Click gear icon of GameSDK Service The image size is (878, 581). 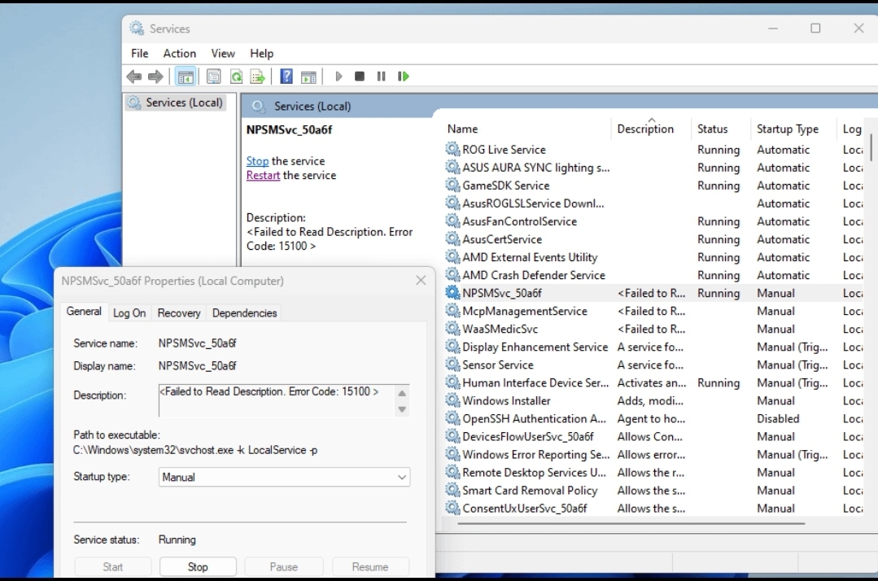[452, 185]
